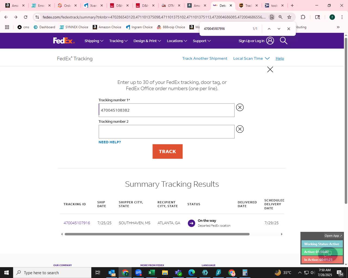The height and width of the screenshot is (278, 348).
Task: Clear Tracking number 1 with X icon
Action: [x=240, y=108]
